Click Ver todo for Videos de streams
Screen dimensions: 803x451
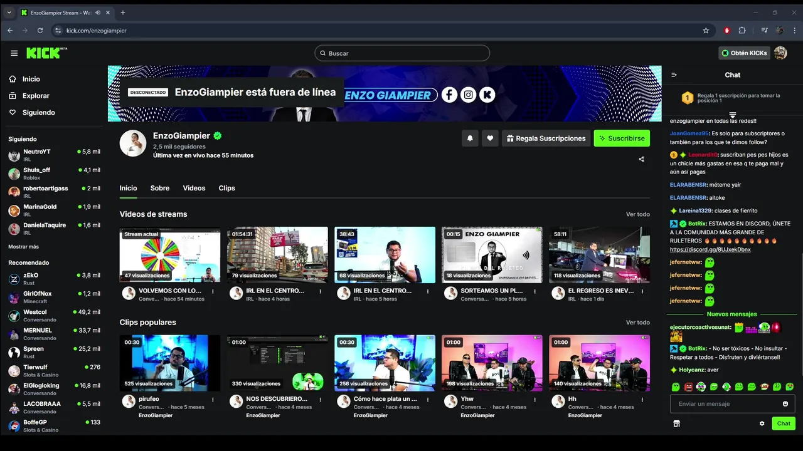tap(638, 214)
